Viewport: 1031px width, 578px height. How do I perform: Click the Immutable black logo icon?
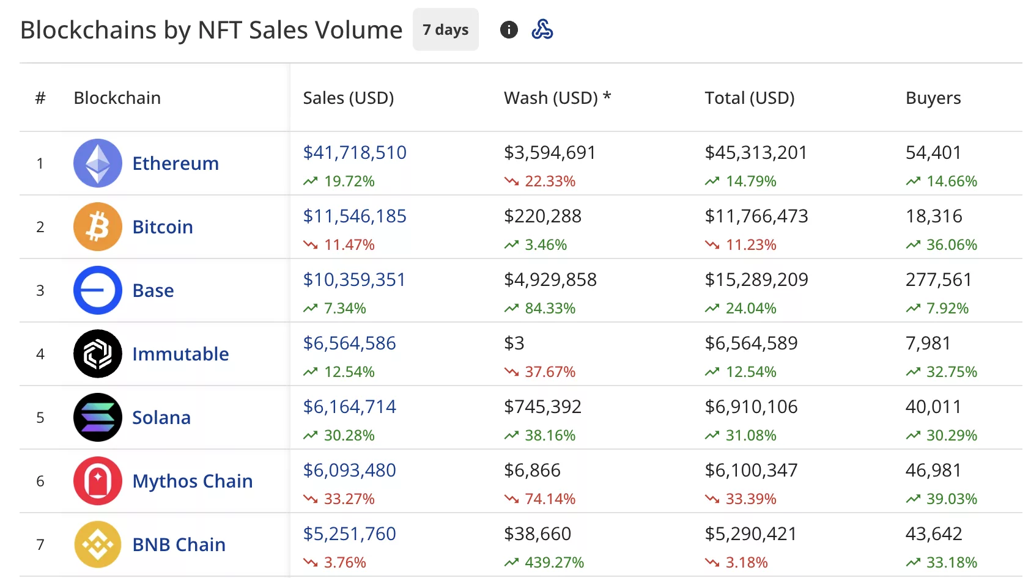(97, 354)
